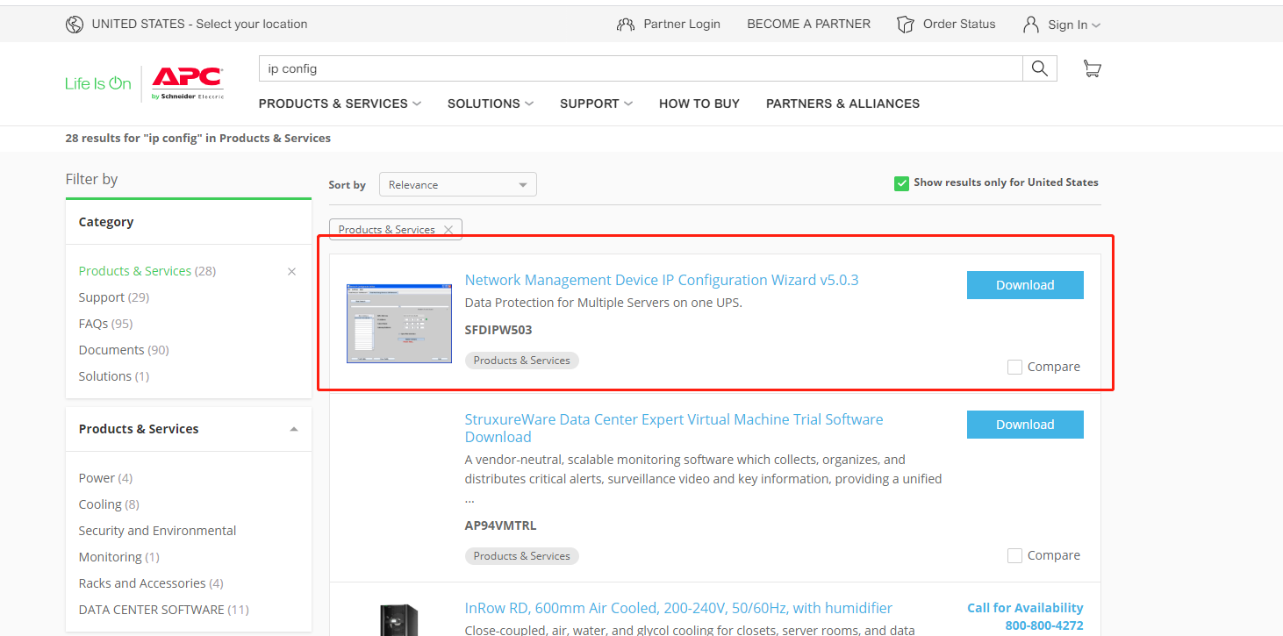This screenshot has width=1283, height=636.
Task: Filter by Racks and Accessories
Action: [x=151, y=583]
